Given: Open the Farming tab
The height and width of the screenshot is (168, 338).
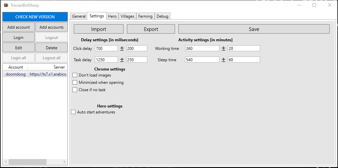Looking at the screenshot, I should [145, 16].
